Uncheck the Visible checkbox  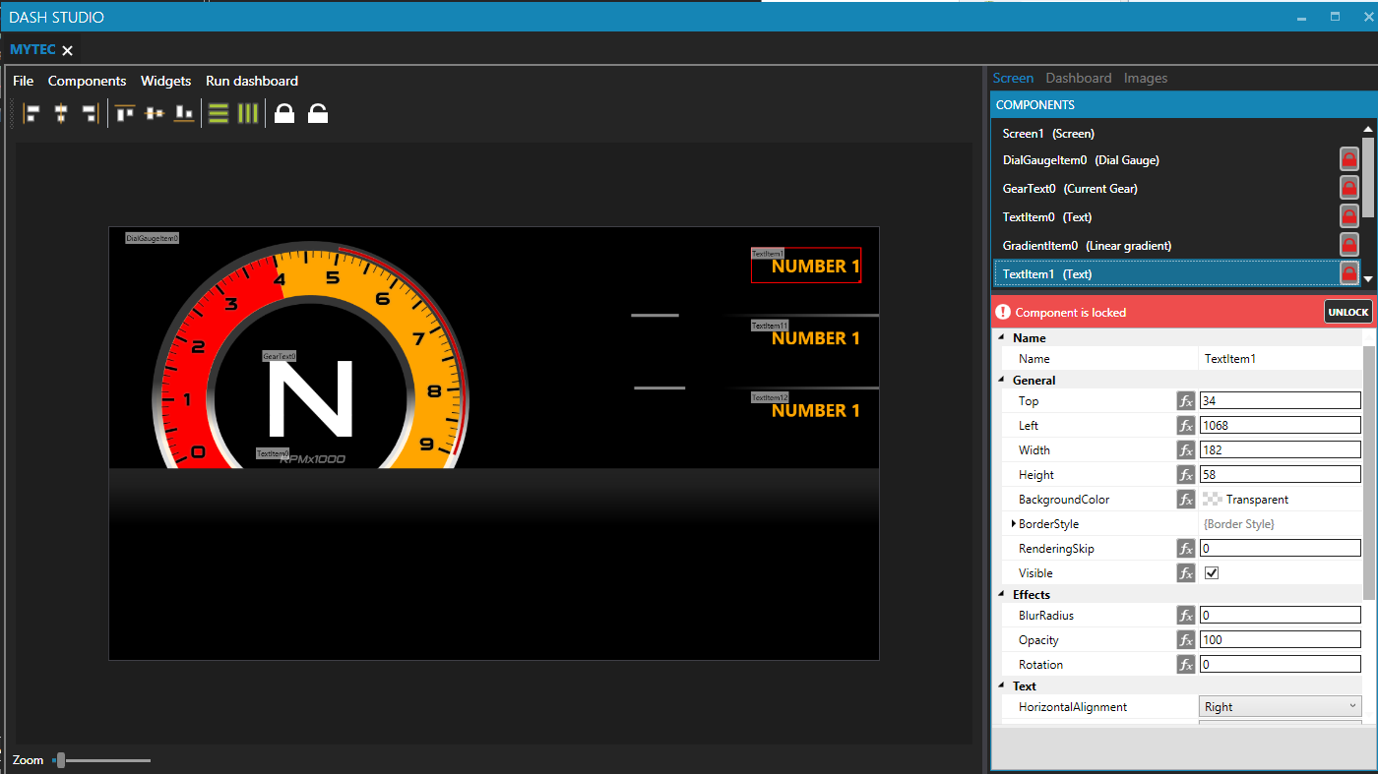(x=1212, y=573)
